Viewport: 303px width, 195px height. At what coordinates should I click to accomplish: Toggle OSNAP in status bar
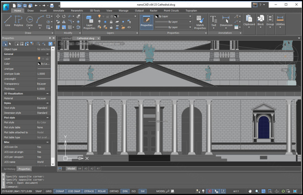pos(60,191)
